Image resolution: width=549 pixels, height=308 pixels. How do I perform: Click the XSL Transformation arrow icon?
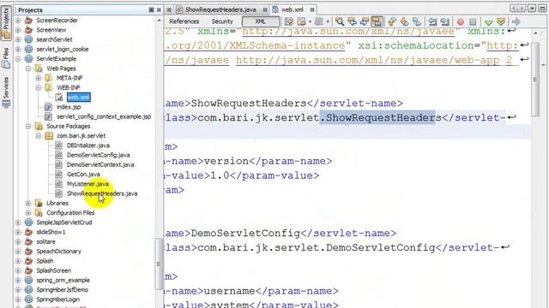516,21
